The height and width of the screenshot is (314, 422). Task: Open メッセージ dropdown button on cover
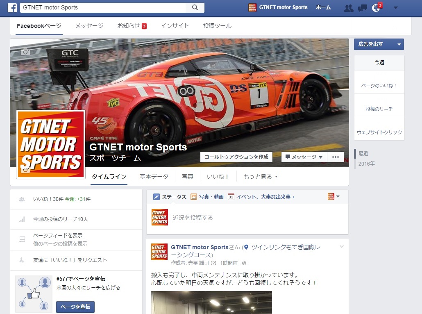point(304,157)
